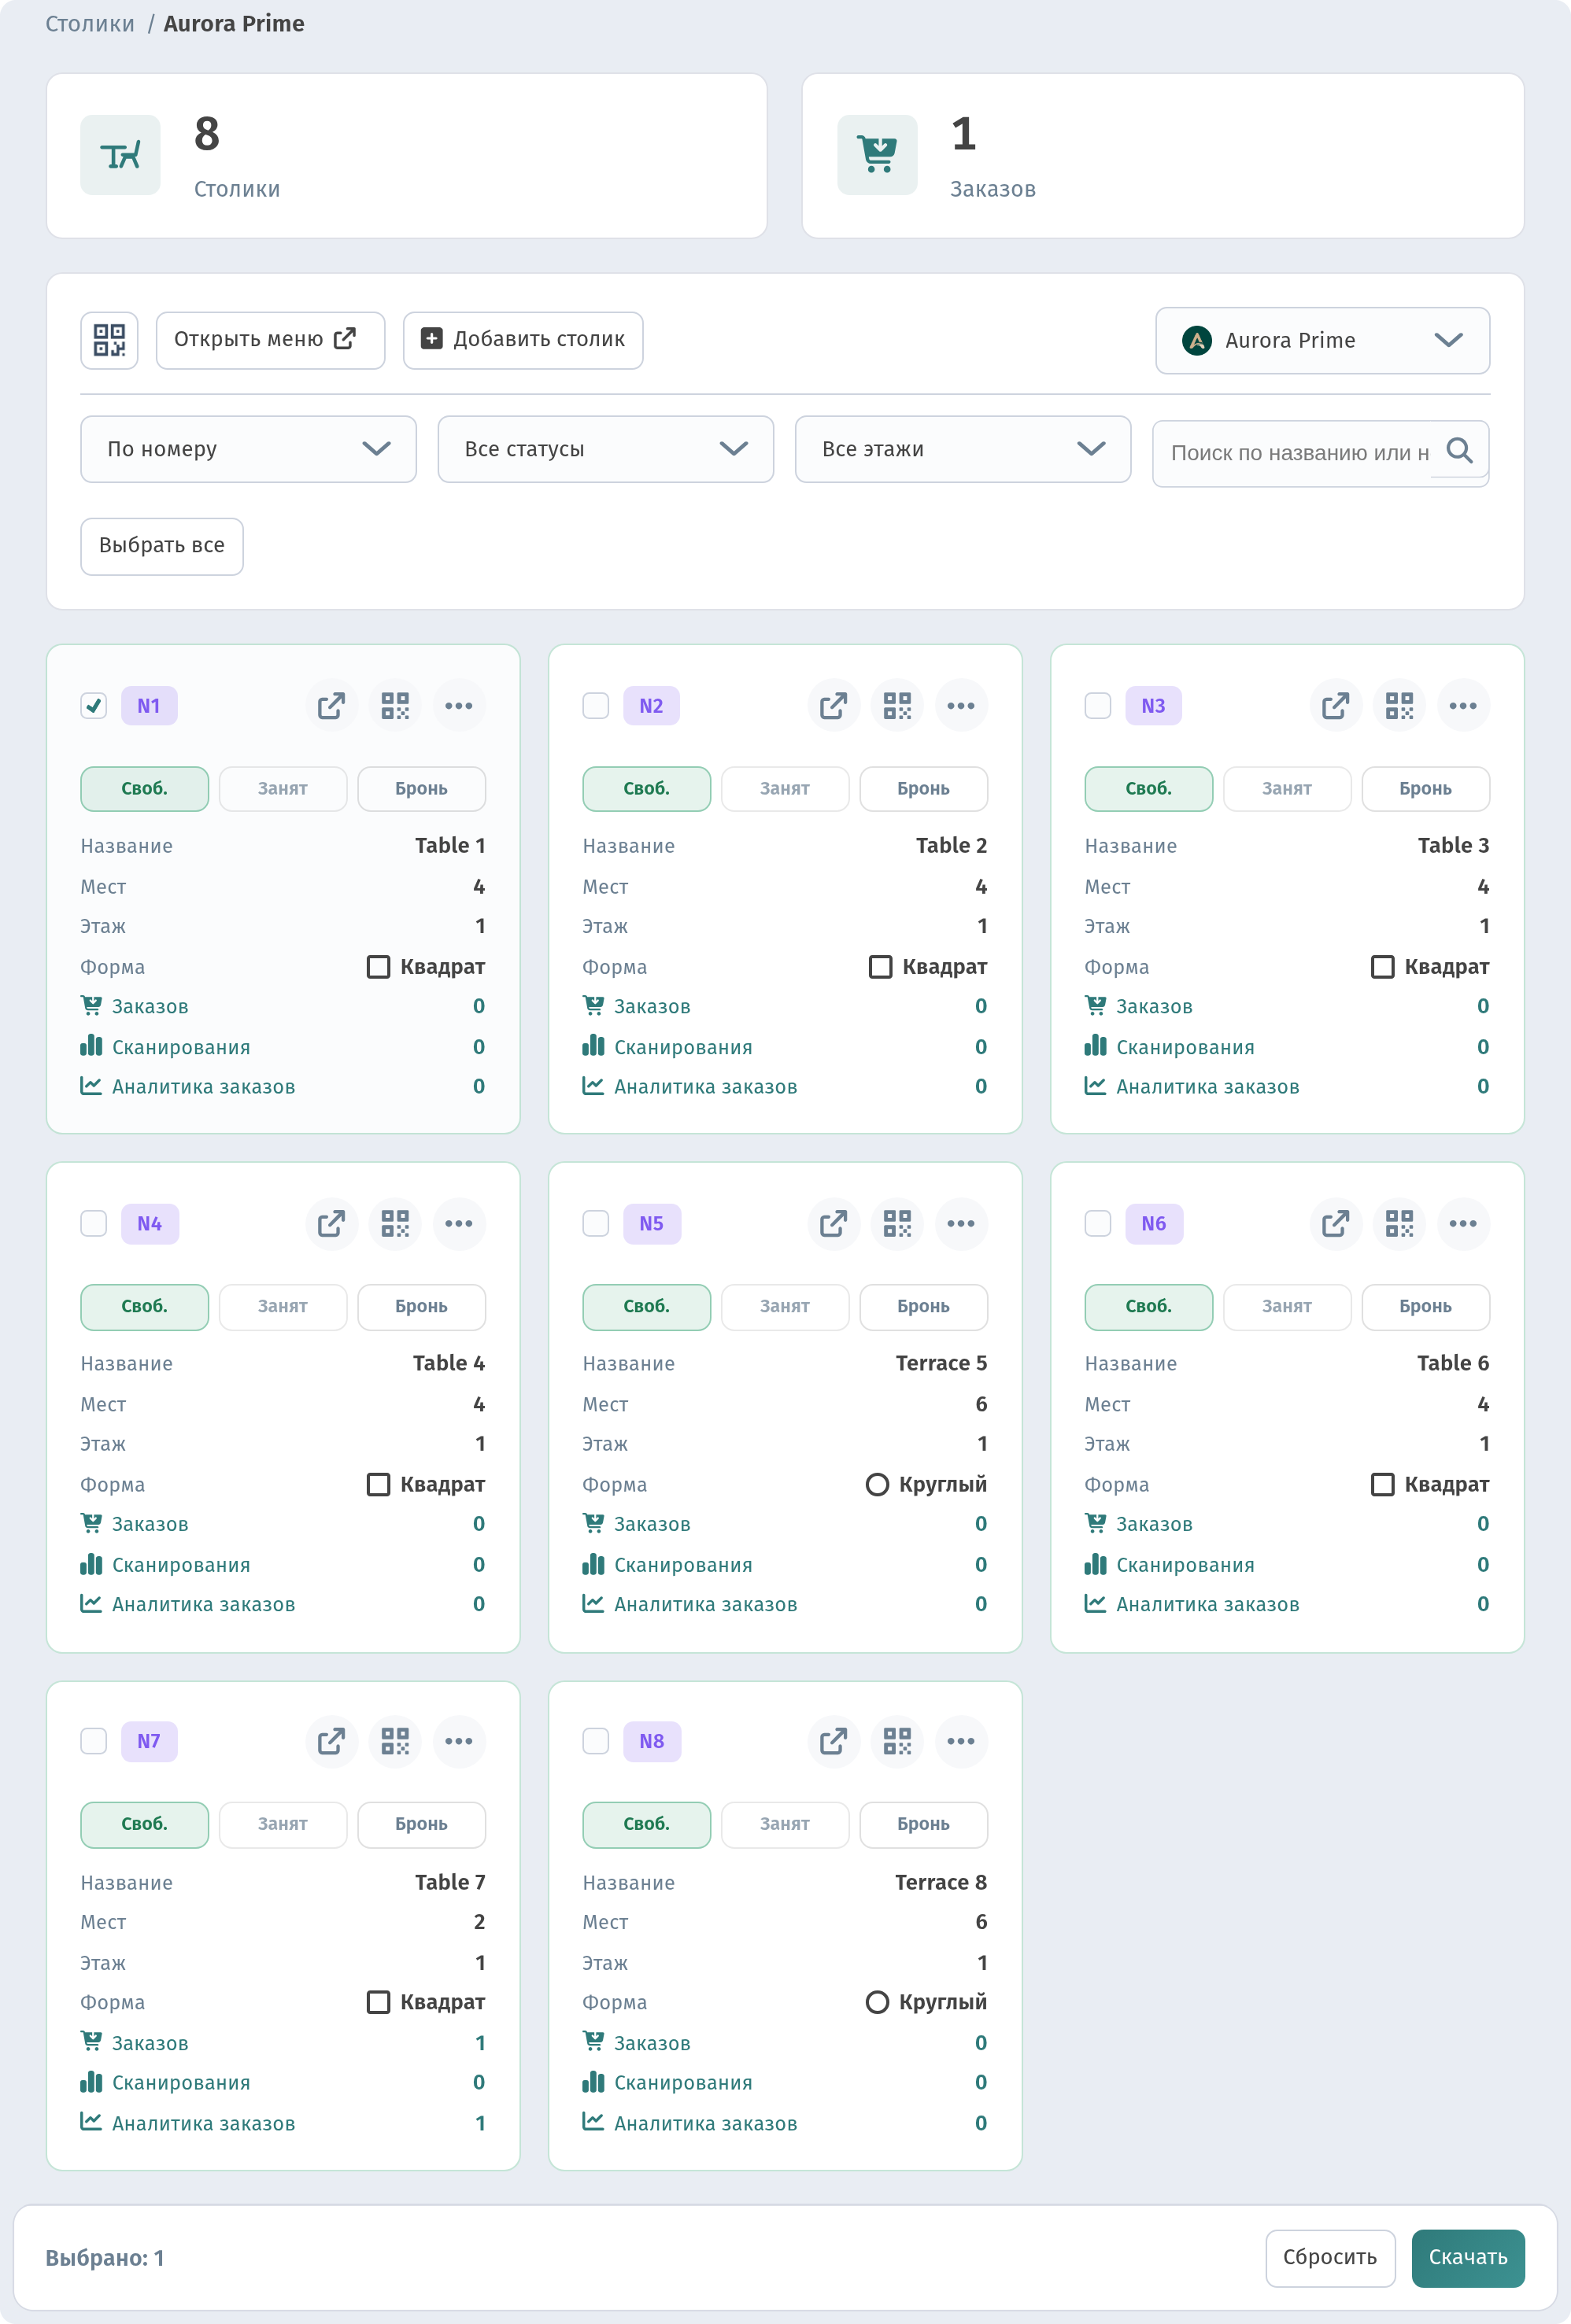Uncheck the N1 table checkbox
Viewport: 1571px width, 2324px height.
94,706
